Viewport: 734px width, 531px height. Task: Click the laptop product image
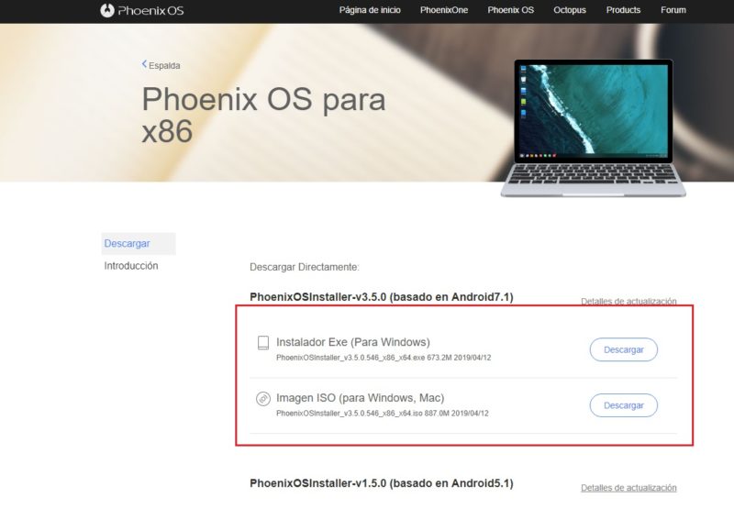(x=593, y=127)
